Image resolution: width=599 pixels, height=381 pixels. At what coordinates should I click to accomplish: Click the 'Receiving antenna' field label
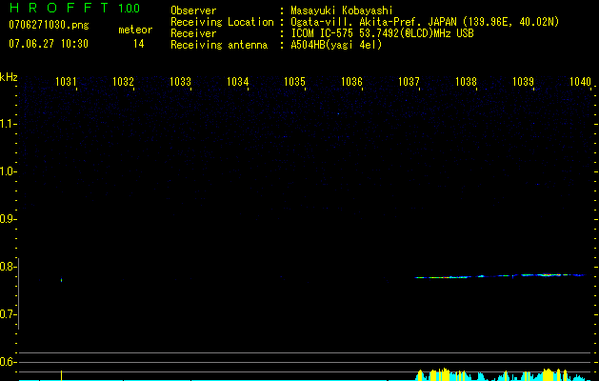219,45
